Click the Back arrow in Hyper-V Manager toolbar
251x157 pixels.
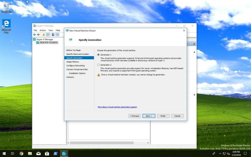pos(34,35)
